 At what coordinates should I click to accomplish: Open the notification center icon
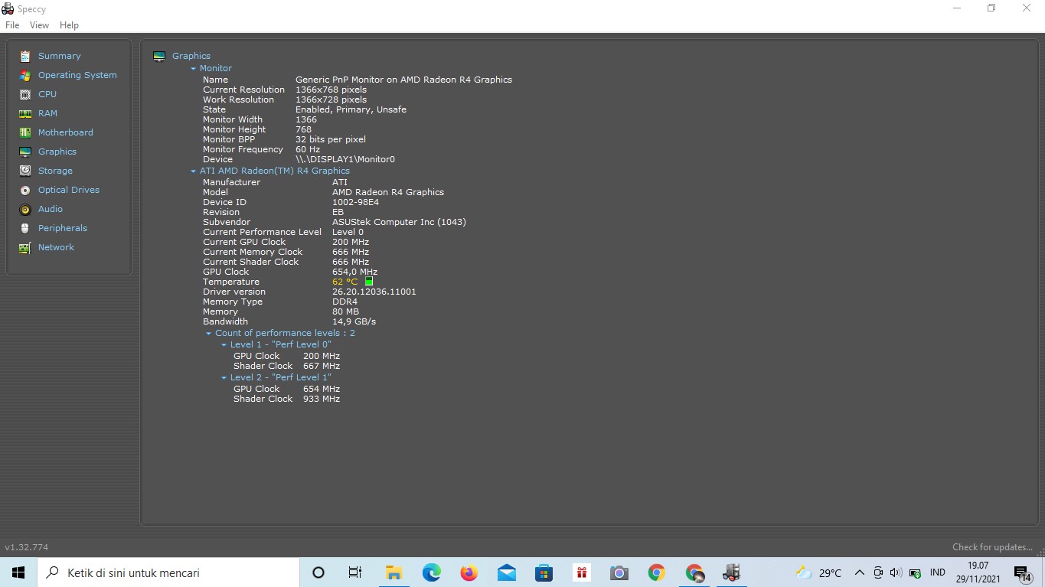tap(1023, 573)
